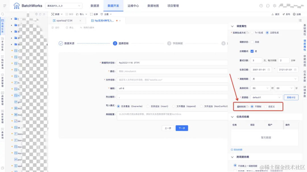The width and height of the screenshot is (307, 172).
Task: Click the refresh icon above task tree
Action: (40, 14)
